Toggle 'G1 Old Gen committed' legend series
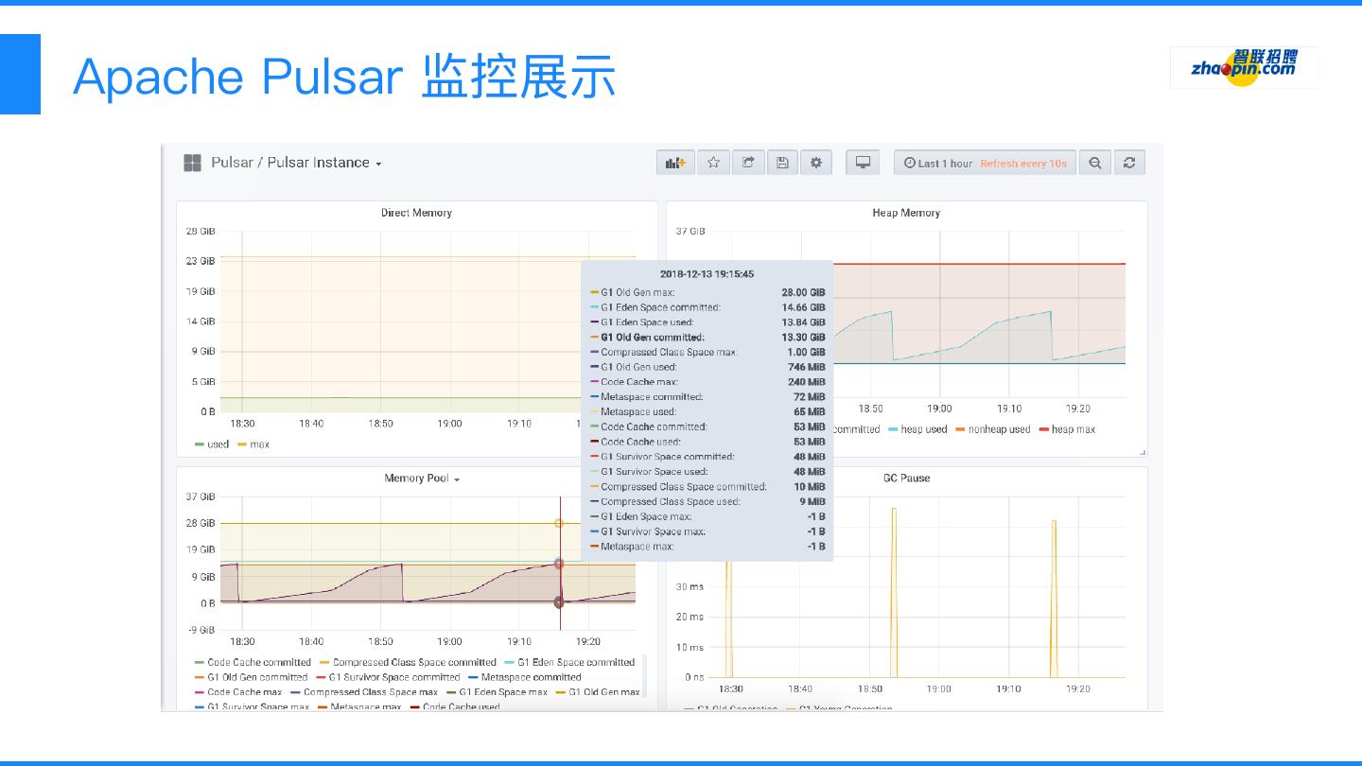 [x=257, y=677]
